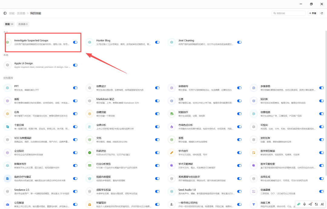Image resolution: width=327 pixels, height=209 pixels.
Task: Click the paper plane send icon
Action: coord(310,204)
